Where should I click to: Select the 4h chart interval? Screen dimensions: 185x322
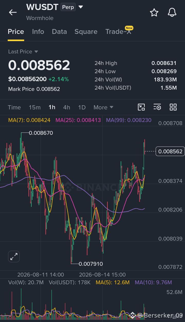coord(67,107)
